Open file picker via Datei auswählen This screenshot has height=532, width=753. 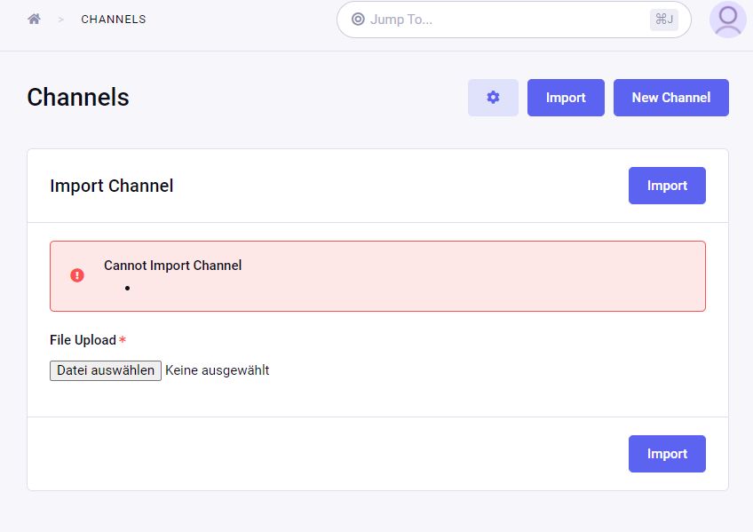(x=105, y=370)
